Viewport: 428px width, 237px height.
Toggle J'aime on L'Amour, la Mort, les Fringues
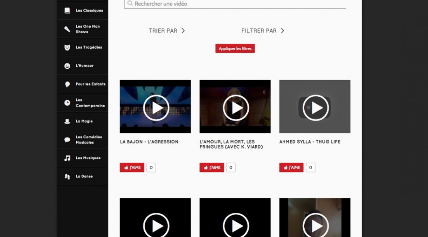[212, 167]
